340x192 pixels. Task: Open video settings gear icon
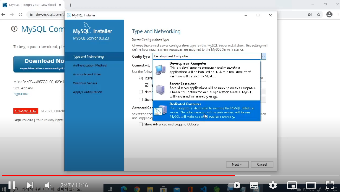(x=273, y=185)
